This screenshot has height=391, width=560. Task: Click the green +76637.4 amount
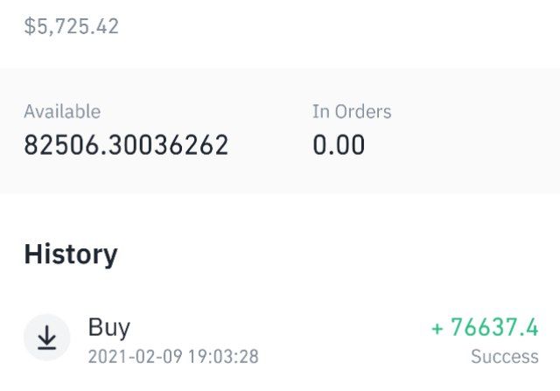click(485, 327)
